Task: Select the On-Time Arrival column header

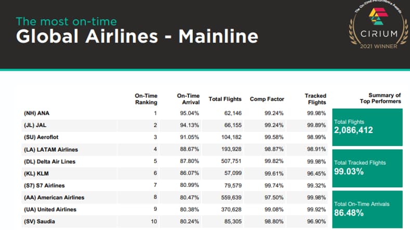Action: point(188,99)
